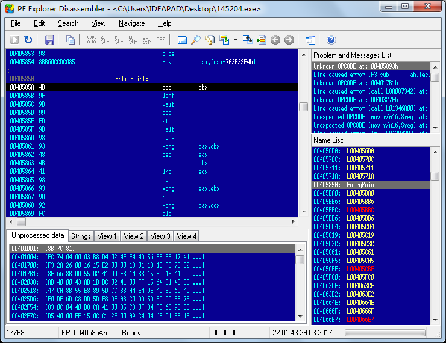Click the OFS toolbar icon

[x=161, y=40]
